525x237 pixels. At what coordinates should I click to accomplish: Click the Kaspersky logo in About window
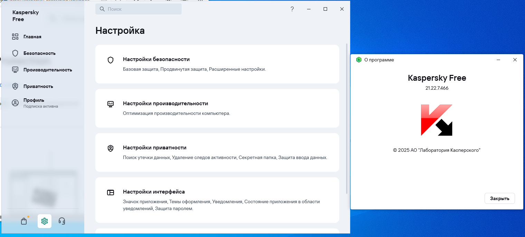[437, 120]
